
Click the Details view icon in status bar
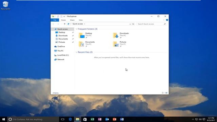click(x=163, y=93)
